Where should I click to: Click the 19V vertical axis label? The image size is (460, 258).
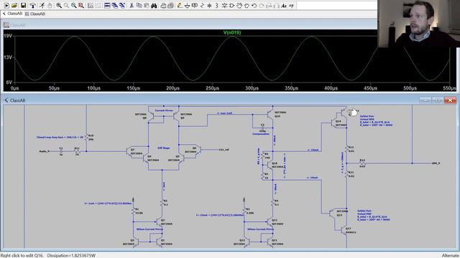(x=8, y=36)
